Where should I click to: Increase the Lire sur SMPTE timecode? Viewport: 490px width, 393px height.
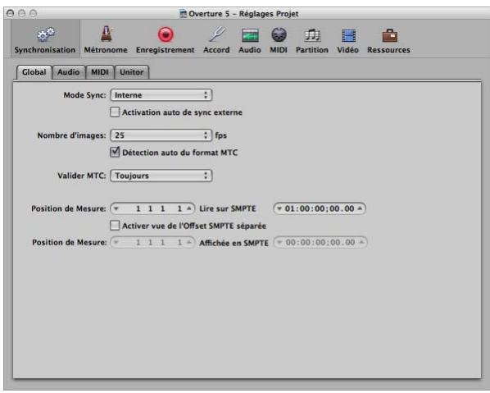click(x=360, y=208)
